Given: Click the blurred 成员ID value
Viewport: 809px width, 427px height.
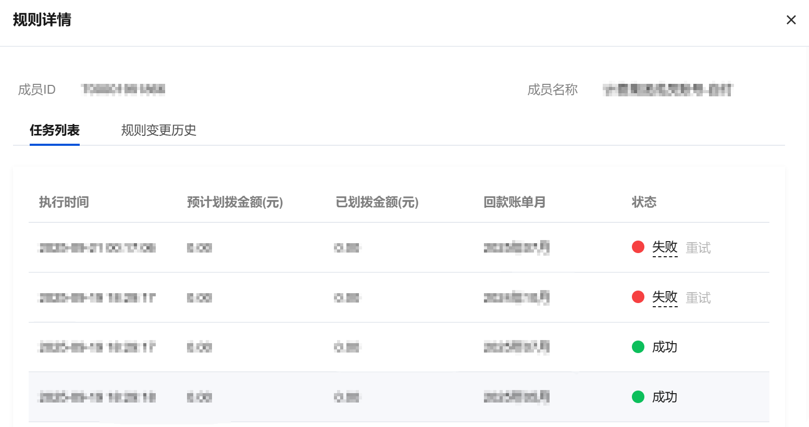Looking at the screenshot, I should 123,90.
